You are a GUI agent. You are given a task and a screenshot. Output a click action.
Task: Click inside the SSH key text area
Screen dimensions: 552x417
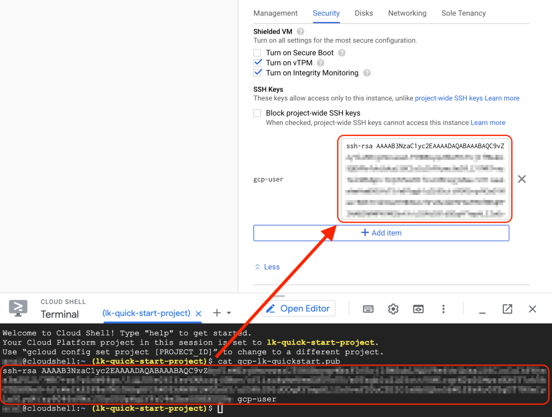pyautogui.click(x=424, y=179)
